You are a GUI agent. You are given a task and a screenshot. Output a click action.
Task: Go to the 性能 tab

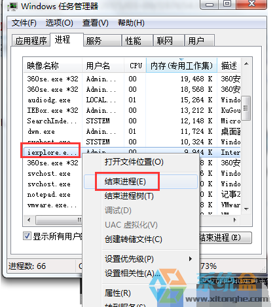(x=137, y=41)
